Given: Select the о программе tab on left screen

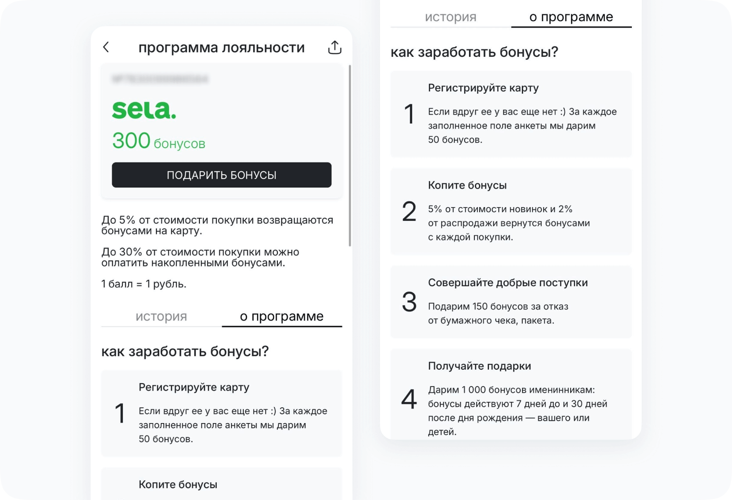Looking at the screenshot, I should click(282, 316).
